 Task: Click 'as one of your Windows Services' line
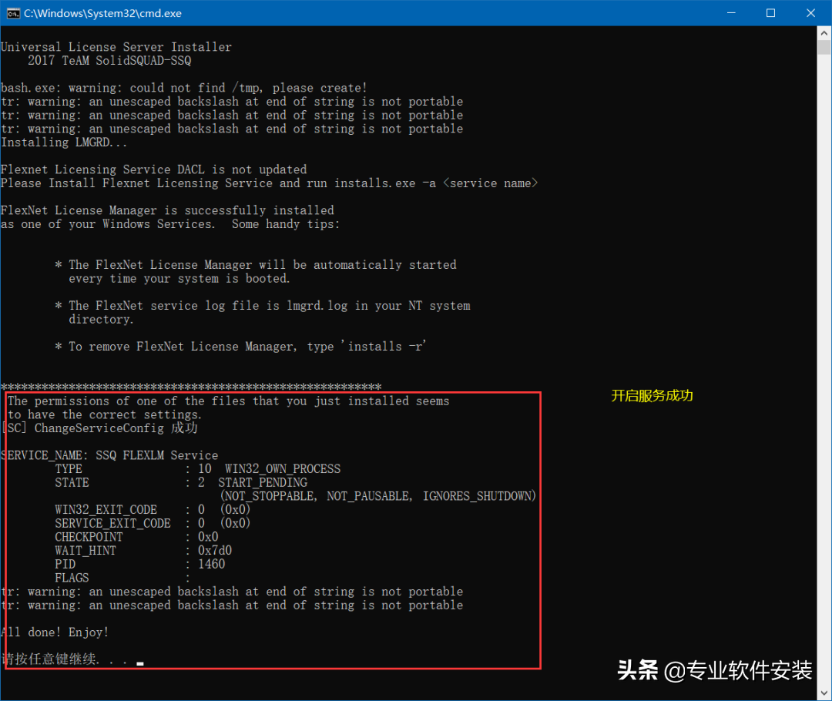coord(169,224)
